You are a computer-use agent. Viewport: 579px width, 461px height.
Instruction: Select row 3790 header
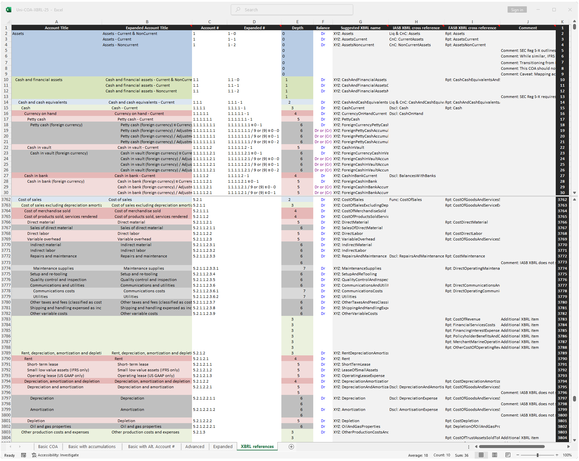pyautogui.click(x=6, y=359)
